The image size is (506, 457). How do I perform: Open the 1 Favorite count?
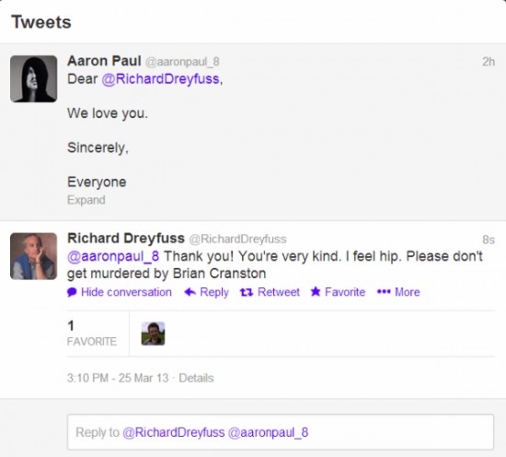92,334
